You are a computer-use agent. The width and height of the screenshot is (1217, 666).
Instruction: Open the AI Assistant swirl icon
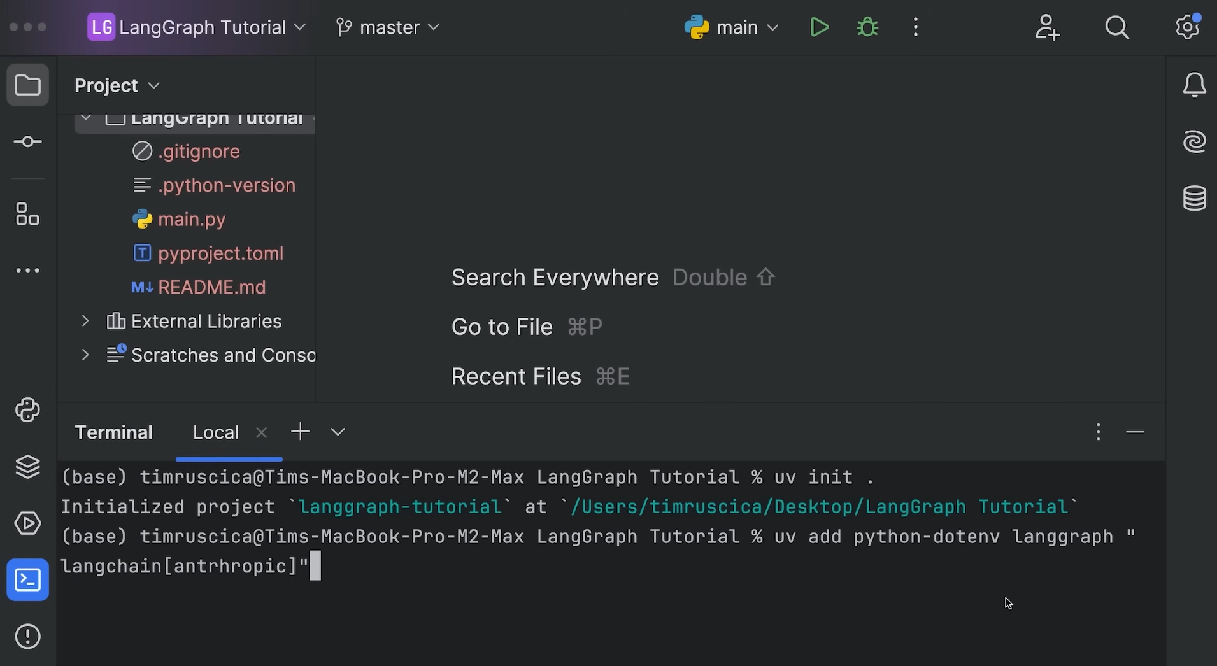tap(1194, 141)
